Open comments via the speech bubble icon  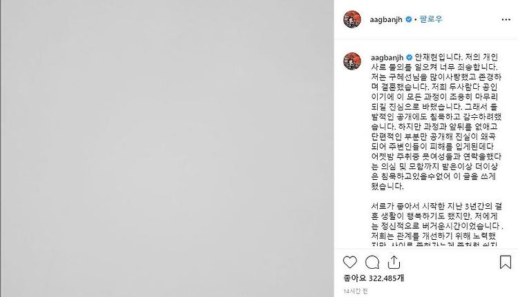(x=372, y=263)
